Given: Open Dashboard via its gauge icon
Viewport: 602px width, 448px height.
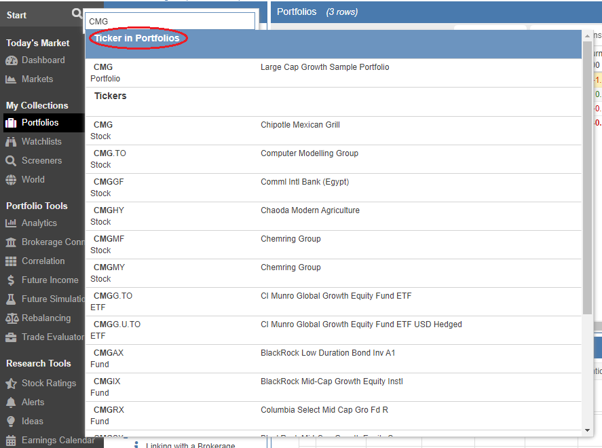Looking at the screenshot, I should pyautogui.click(x=11, y=60).
